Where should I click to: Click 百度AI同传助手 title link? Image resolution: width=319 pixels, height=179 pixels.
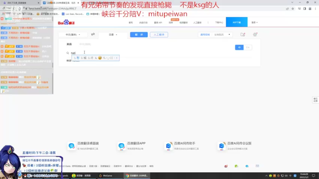pyautogui.click(x=185, y=143)
